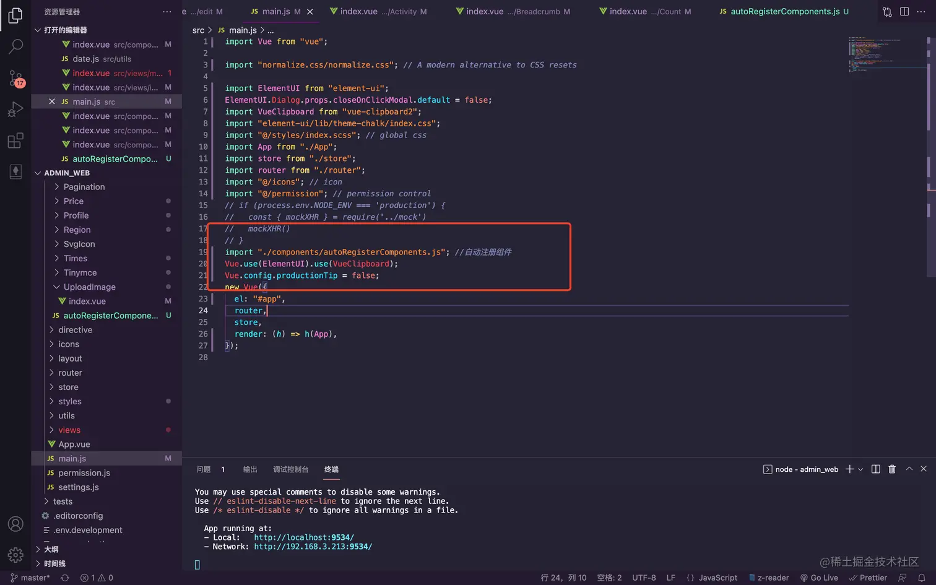
Task: Start Go Live server from the status bar
Action: click(819, 578)
